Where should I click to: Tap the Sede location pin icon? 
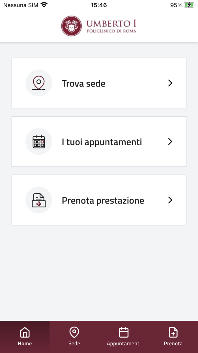[74, 332]
